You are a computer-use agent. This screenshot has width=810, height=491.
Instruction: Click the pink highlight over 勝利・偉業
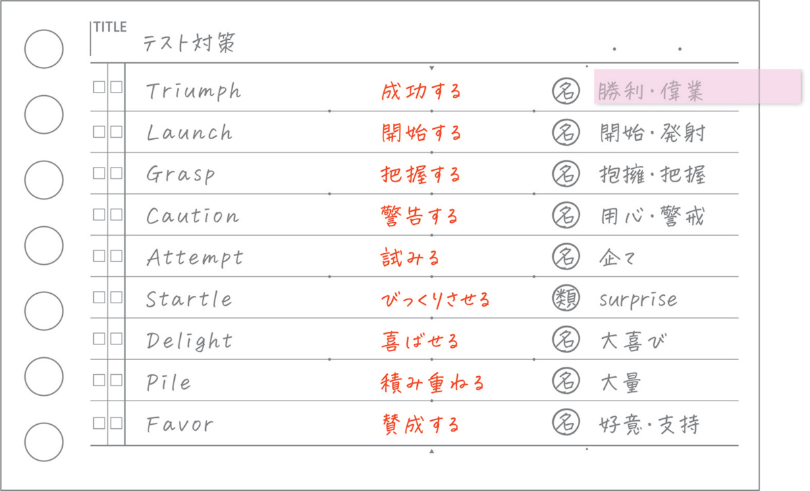[x=697, y=87]
